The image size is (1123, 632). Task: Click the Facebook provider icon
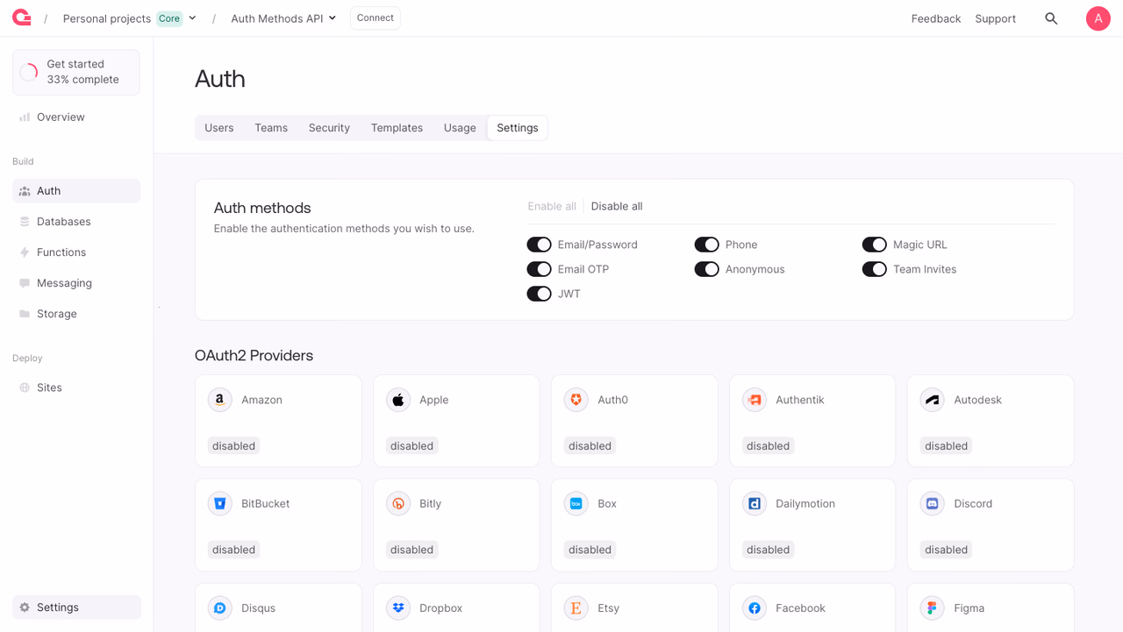pos(755,608)
